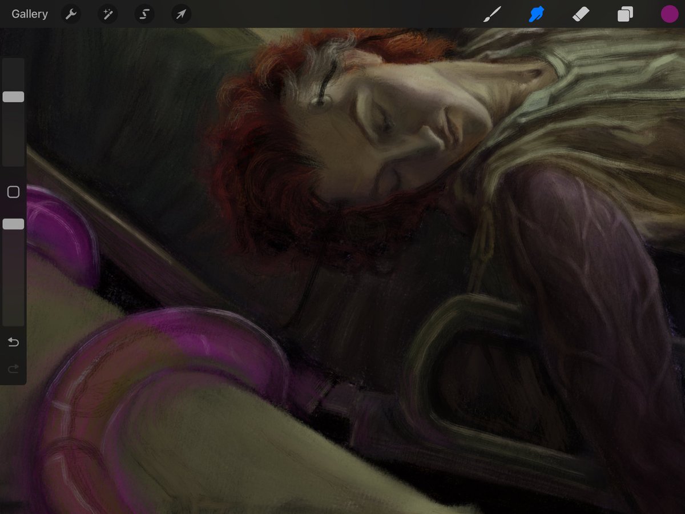Redo the last undone action
The image size is (685, 514).
tap(13, 369)
